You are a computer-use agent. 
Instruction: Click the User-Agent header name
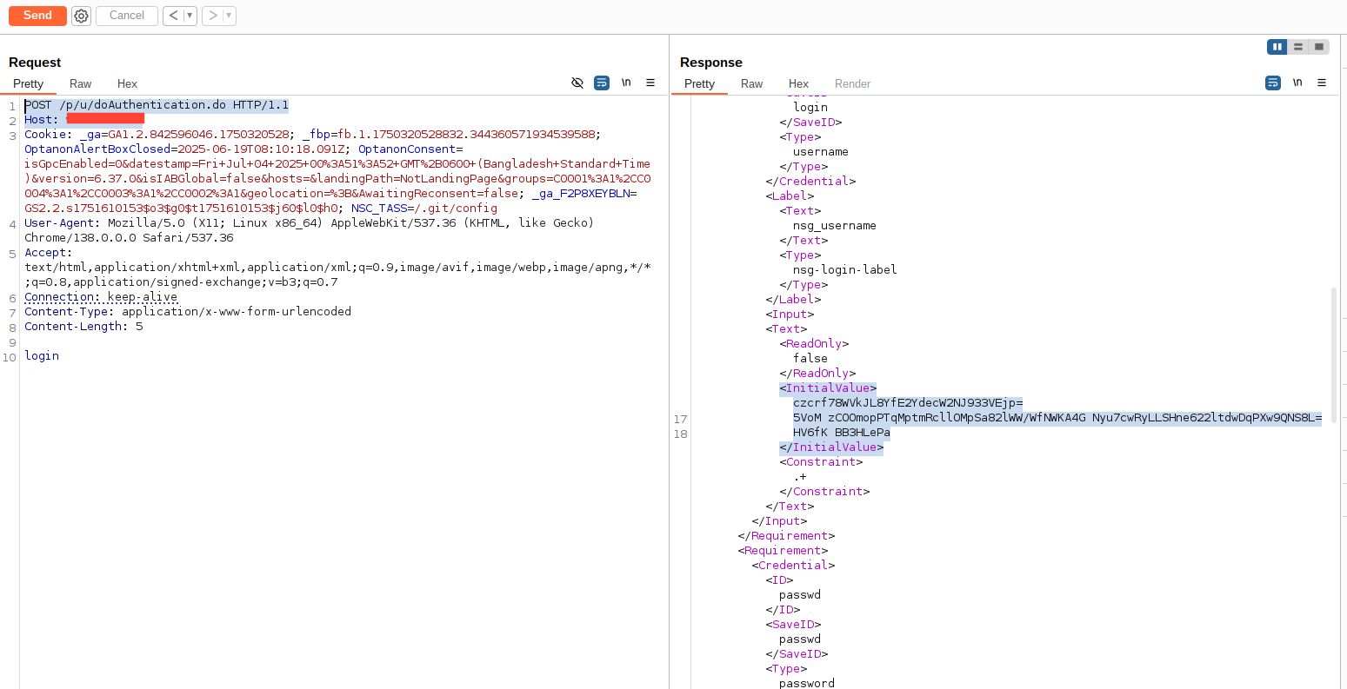click(61, 223)
